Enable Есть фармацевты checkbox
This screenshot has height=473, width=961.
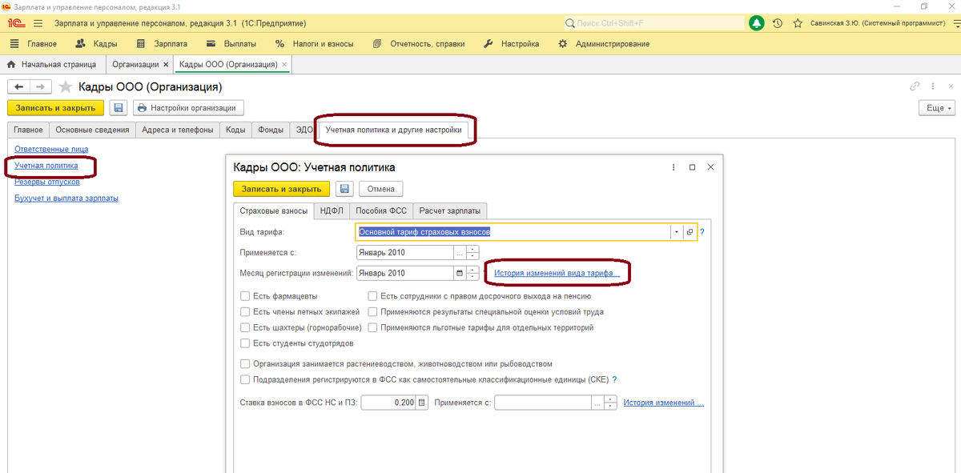click(245, 296)
